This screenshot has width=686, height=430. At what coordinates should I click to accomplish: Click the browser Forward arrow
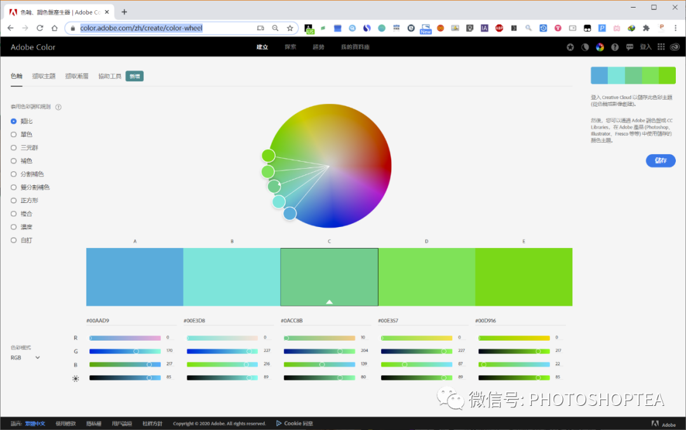(25, 28)
